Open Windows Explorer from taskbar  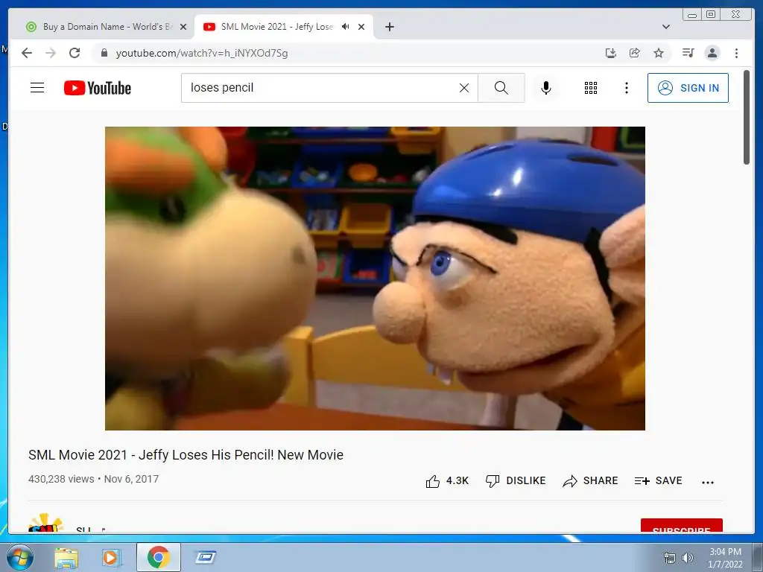point(66,557)
